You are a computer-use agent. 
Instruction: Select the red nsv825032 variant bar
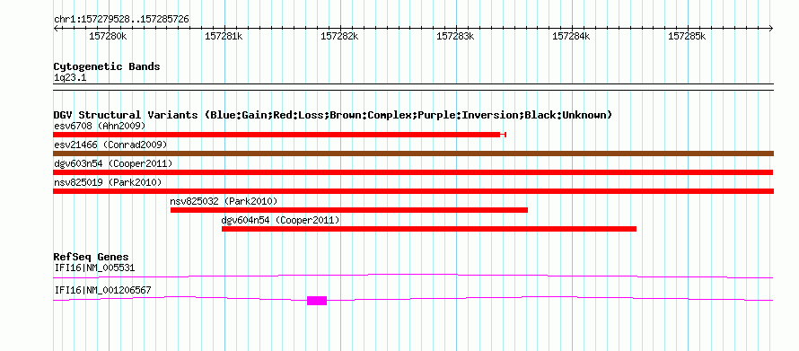(349, 210)
